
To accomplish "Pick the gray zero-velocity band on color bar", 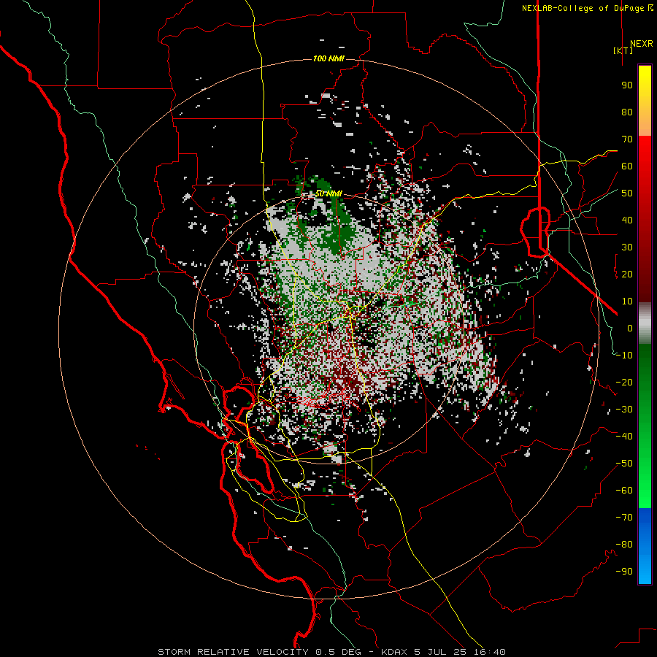I will pyautogui.click(x=645, y=323).
